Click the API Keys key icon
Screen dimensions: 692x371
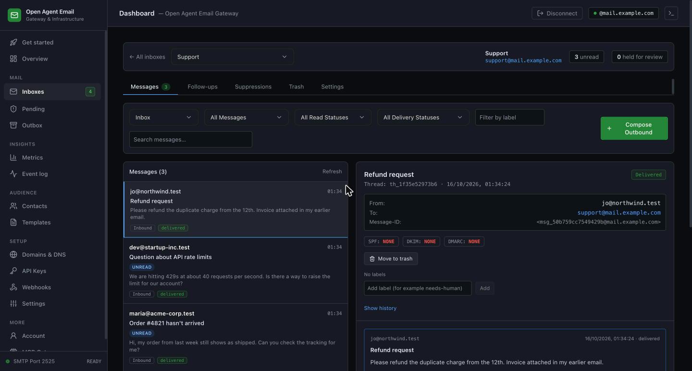(13, 271)
